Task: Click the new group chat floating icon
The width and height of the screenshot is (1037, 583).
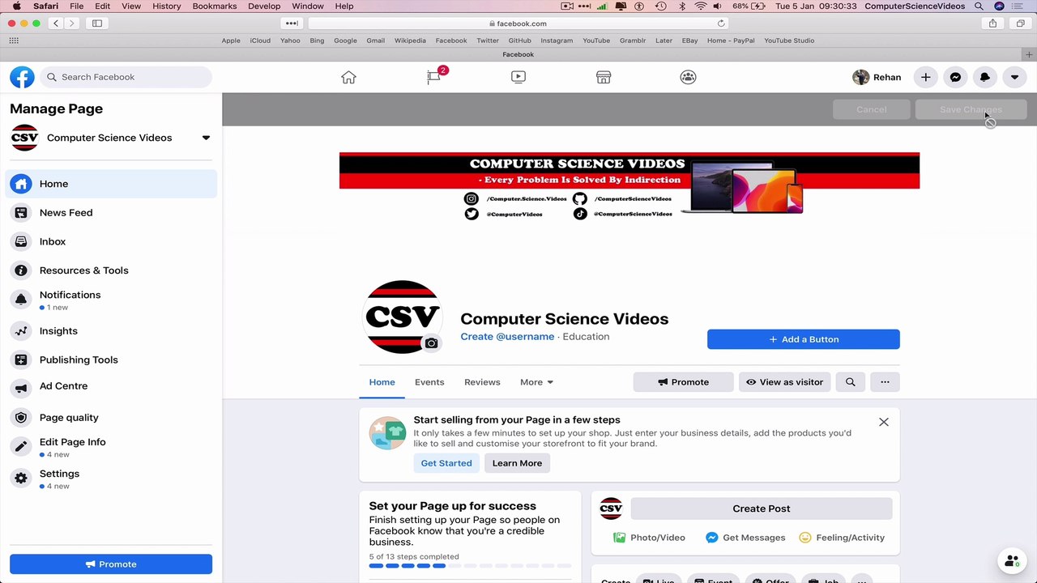Action: tap(1011, 560)
